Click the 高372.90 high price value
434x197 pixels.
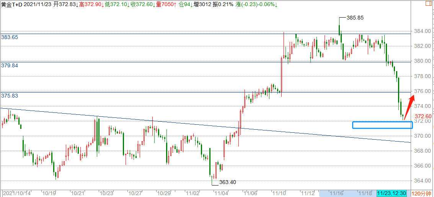pyautogui.click(x=92, y=4)
